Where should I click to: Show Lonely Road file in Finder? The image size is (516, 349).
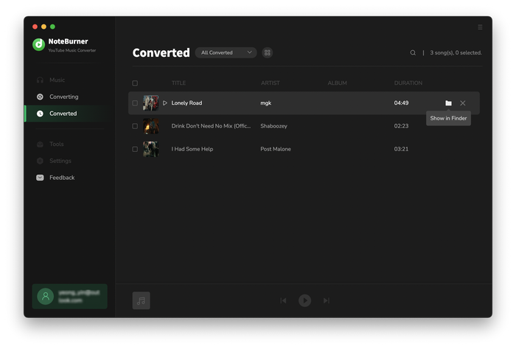(448, 103)
